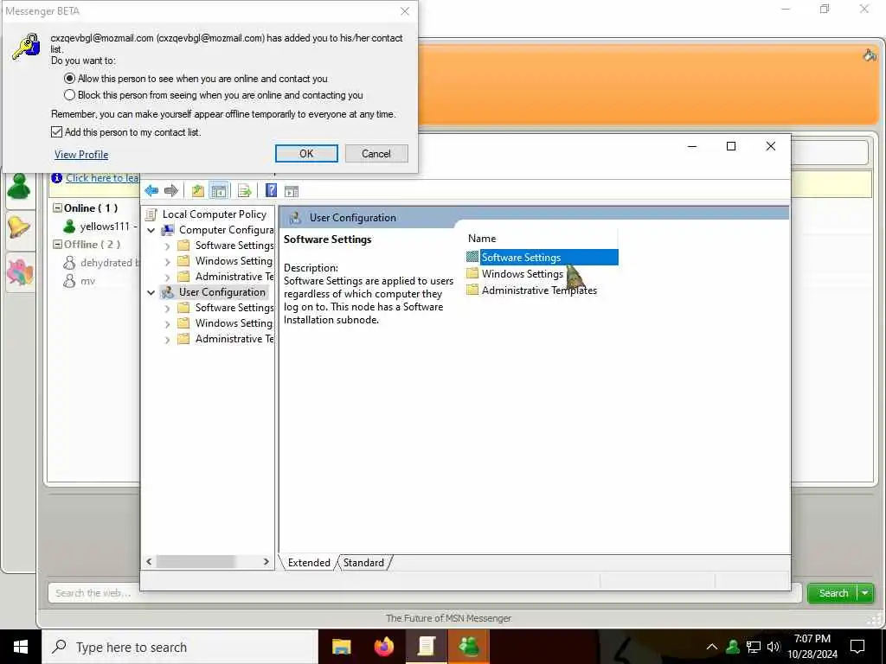The width and height of the screenshot is (886, 664).
Task: Click tree pane scroll right arrow
Action: (x=266, y=562)
